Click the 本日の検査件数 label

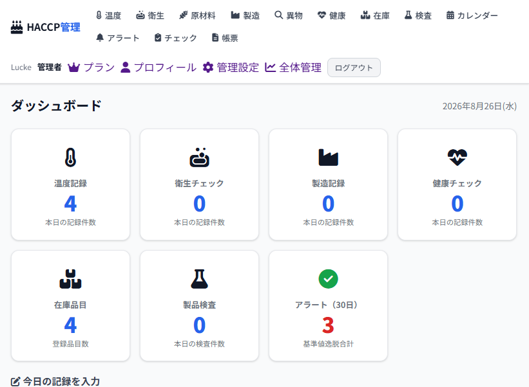pos(199,344)
